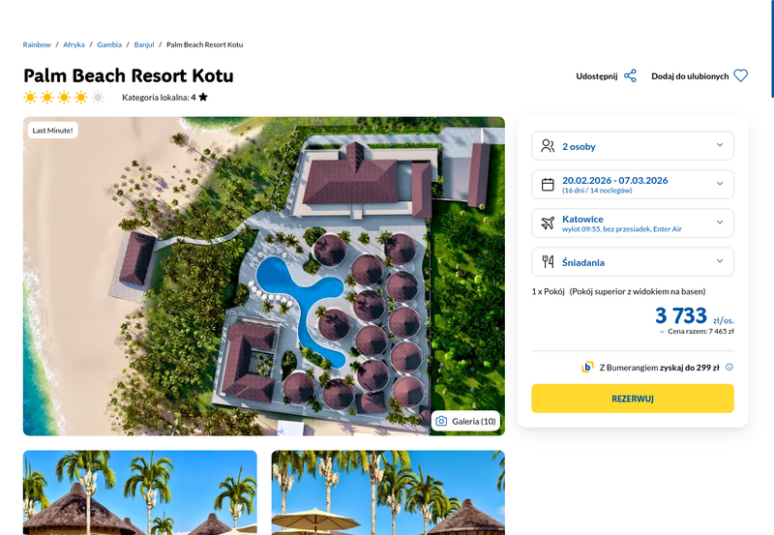Click the fork and knife meal icon
The image size is (774, 535).
[548, 261]
